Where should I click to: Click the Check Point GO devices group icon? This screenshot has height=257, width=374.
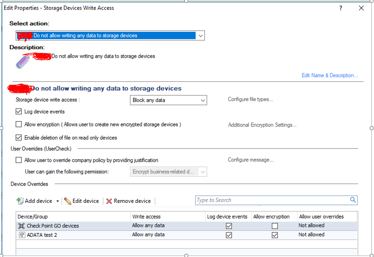click(21, 225)
